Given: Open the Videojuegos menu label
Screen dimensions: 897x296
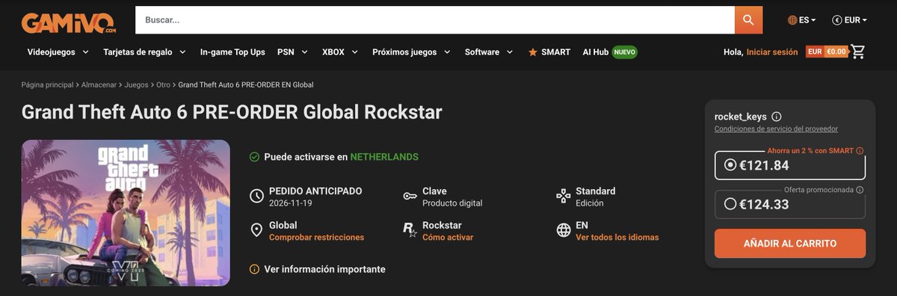Looking at the screenshot, I should [52, 52].
